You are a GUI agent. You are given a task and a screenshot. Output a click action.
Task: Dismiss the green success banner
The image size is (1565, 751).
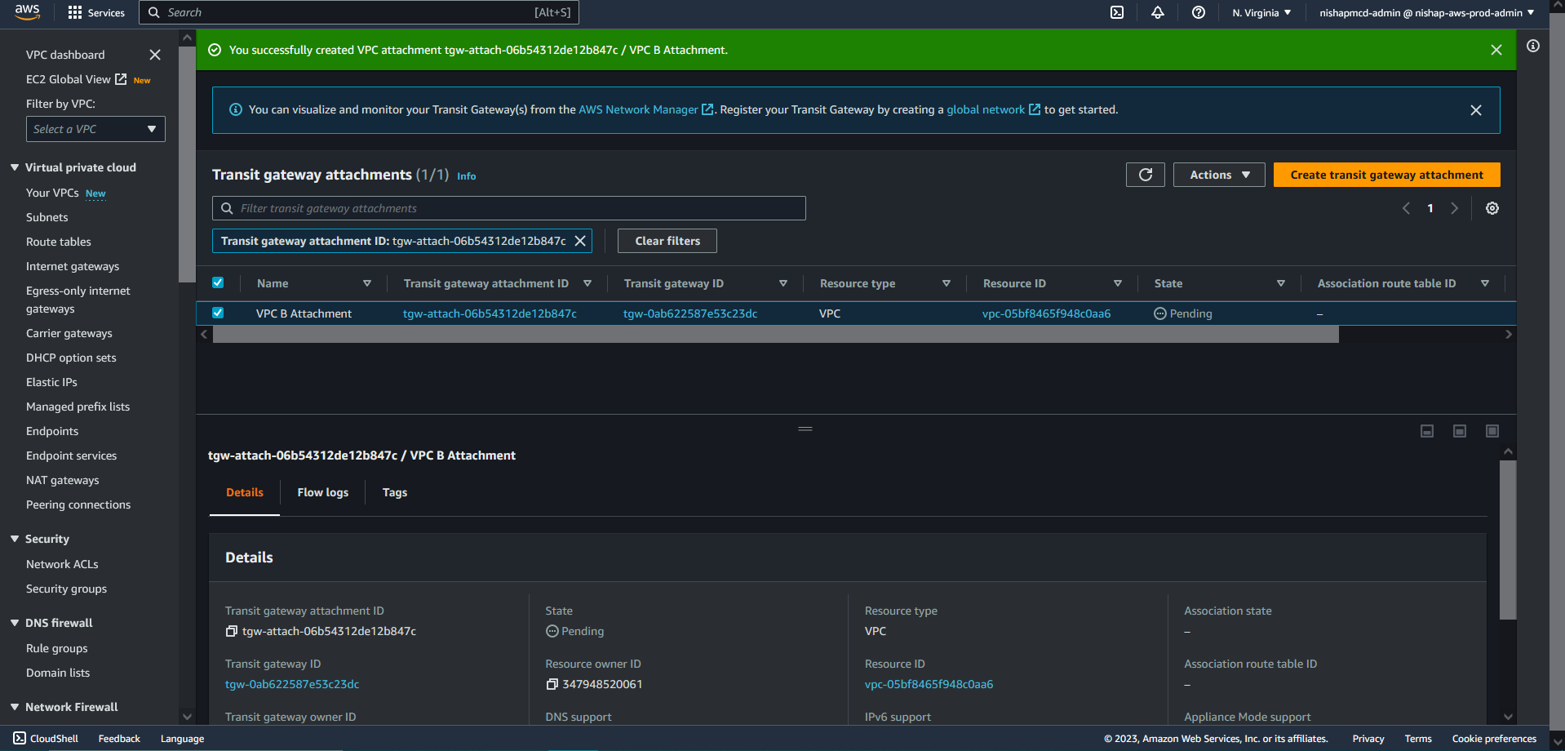tap(1496, 50)
